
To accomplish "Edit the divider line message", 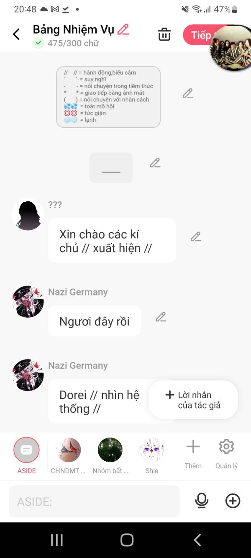I will 155,162.
